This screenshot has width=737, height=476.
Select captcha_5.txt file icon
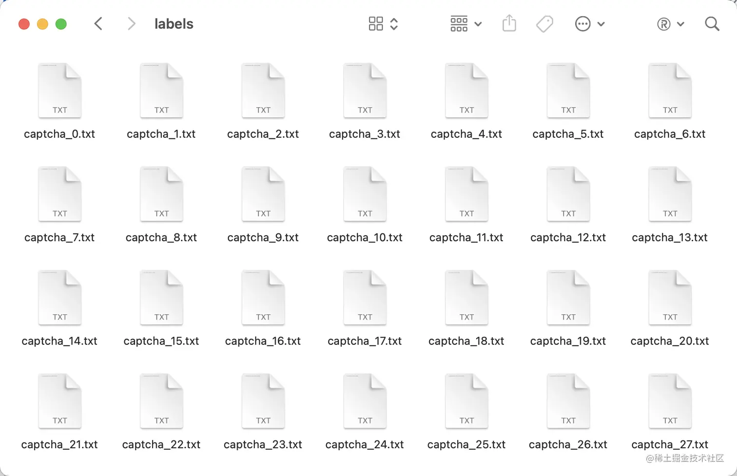click(x=568, y=91)
